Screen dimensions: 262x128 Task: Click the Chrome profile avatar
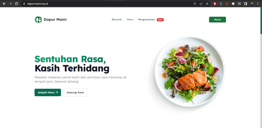(x=252, y=4)
